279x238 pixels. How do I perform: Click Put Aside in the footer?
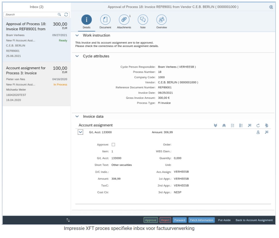[x=224, y=220]
